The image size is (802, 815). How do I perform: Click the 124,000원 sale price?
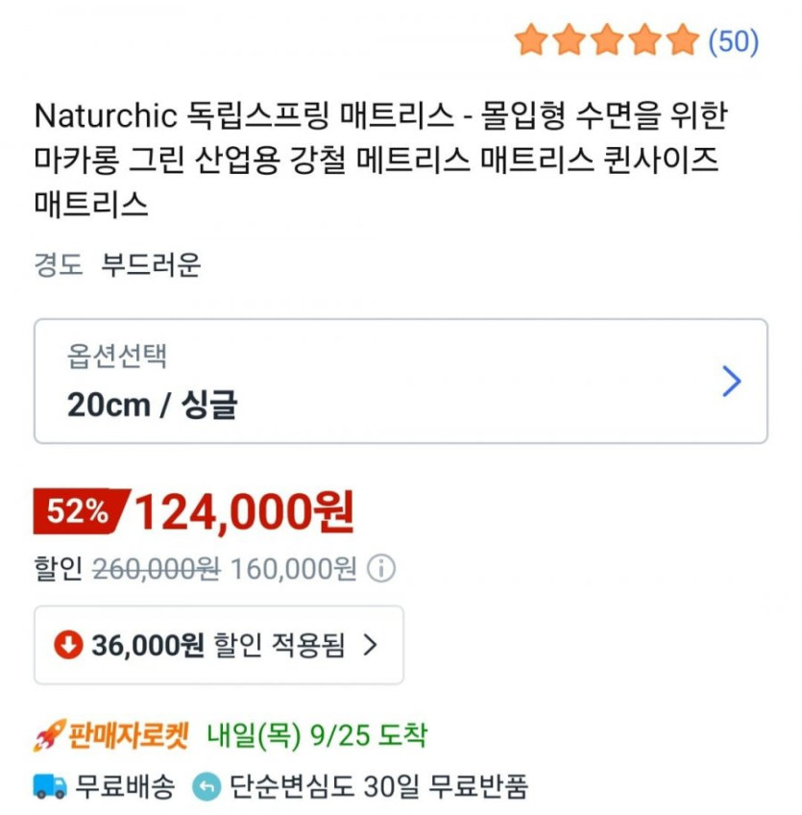point(245,511)
